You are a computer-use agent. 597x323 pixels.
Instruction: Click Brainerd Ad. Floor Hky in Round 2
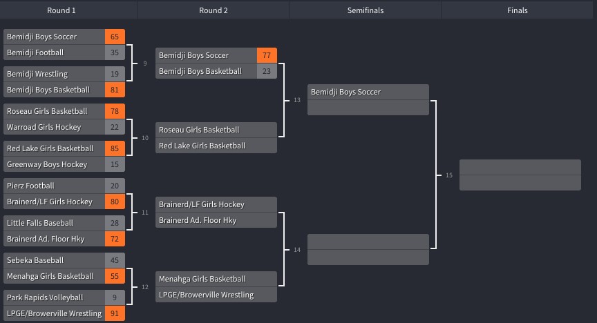click(216, 220)
